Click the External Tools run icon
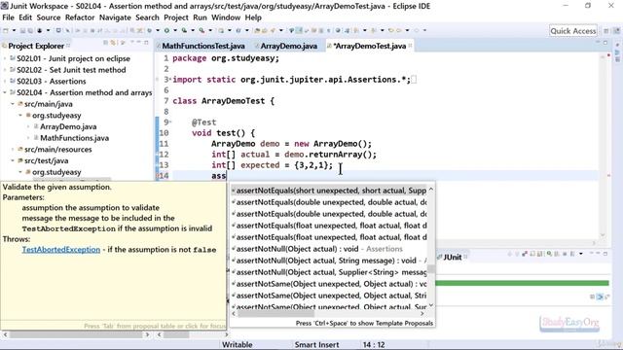This screenshot has width=623, height=350. tap(202, 30)
